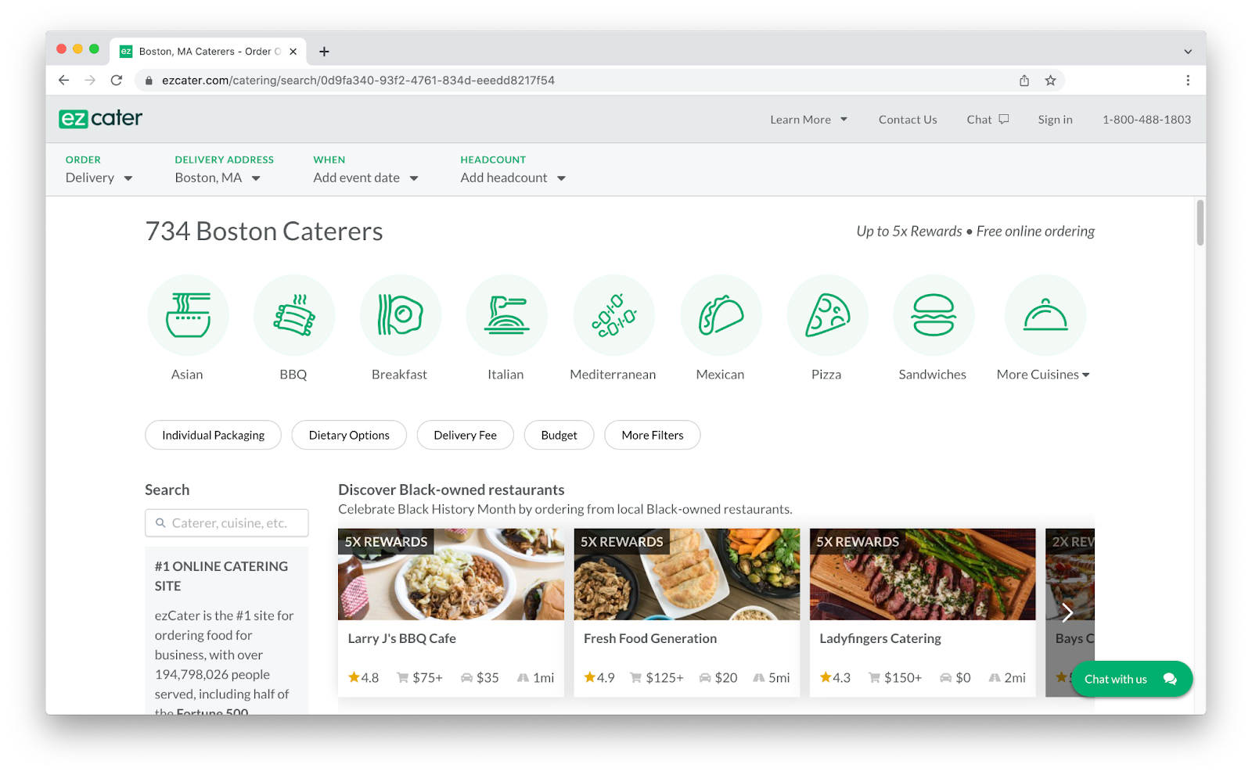The height and width of the screenshot is (775, 1252).
Task: Select the Mexican taco icon
Action: click(721, 315)
